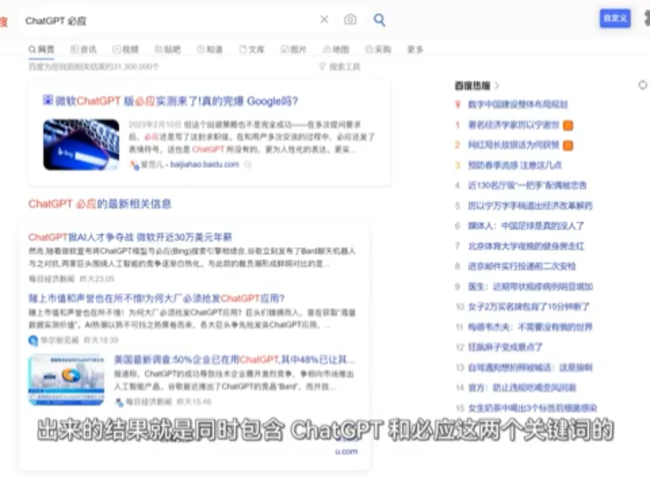The image size is (650, 487).
Task: Open hot search 14 starting with 官方
Action: 522,388
